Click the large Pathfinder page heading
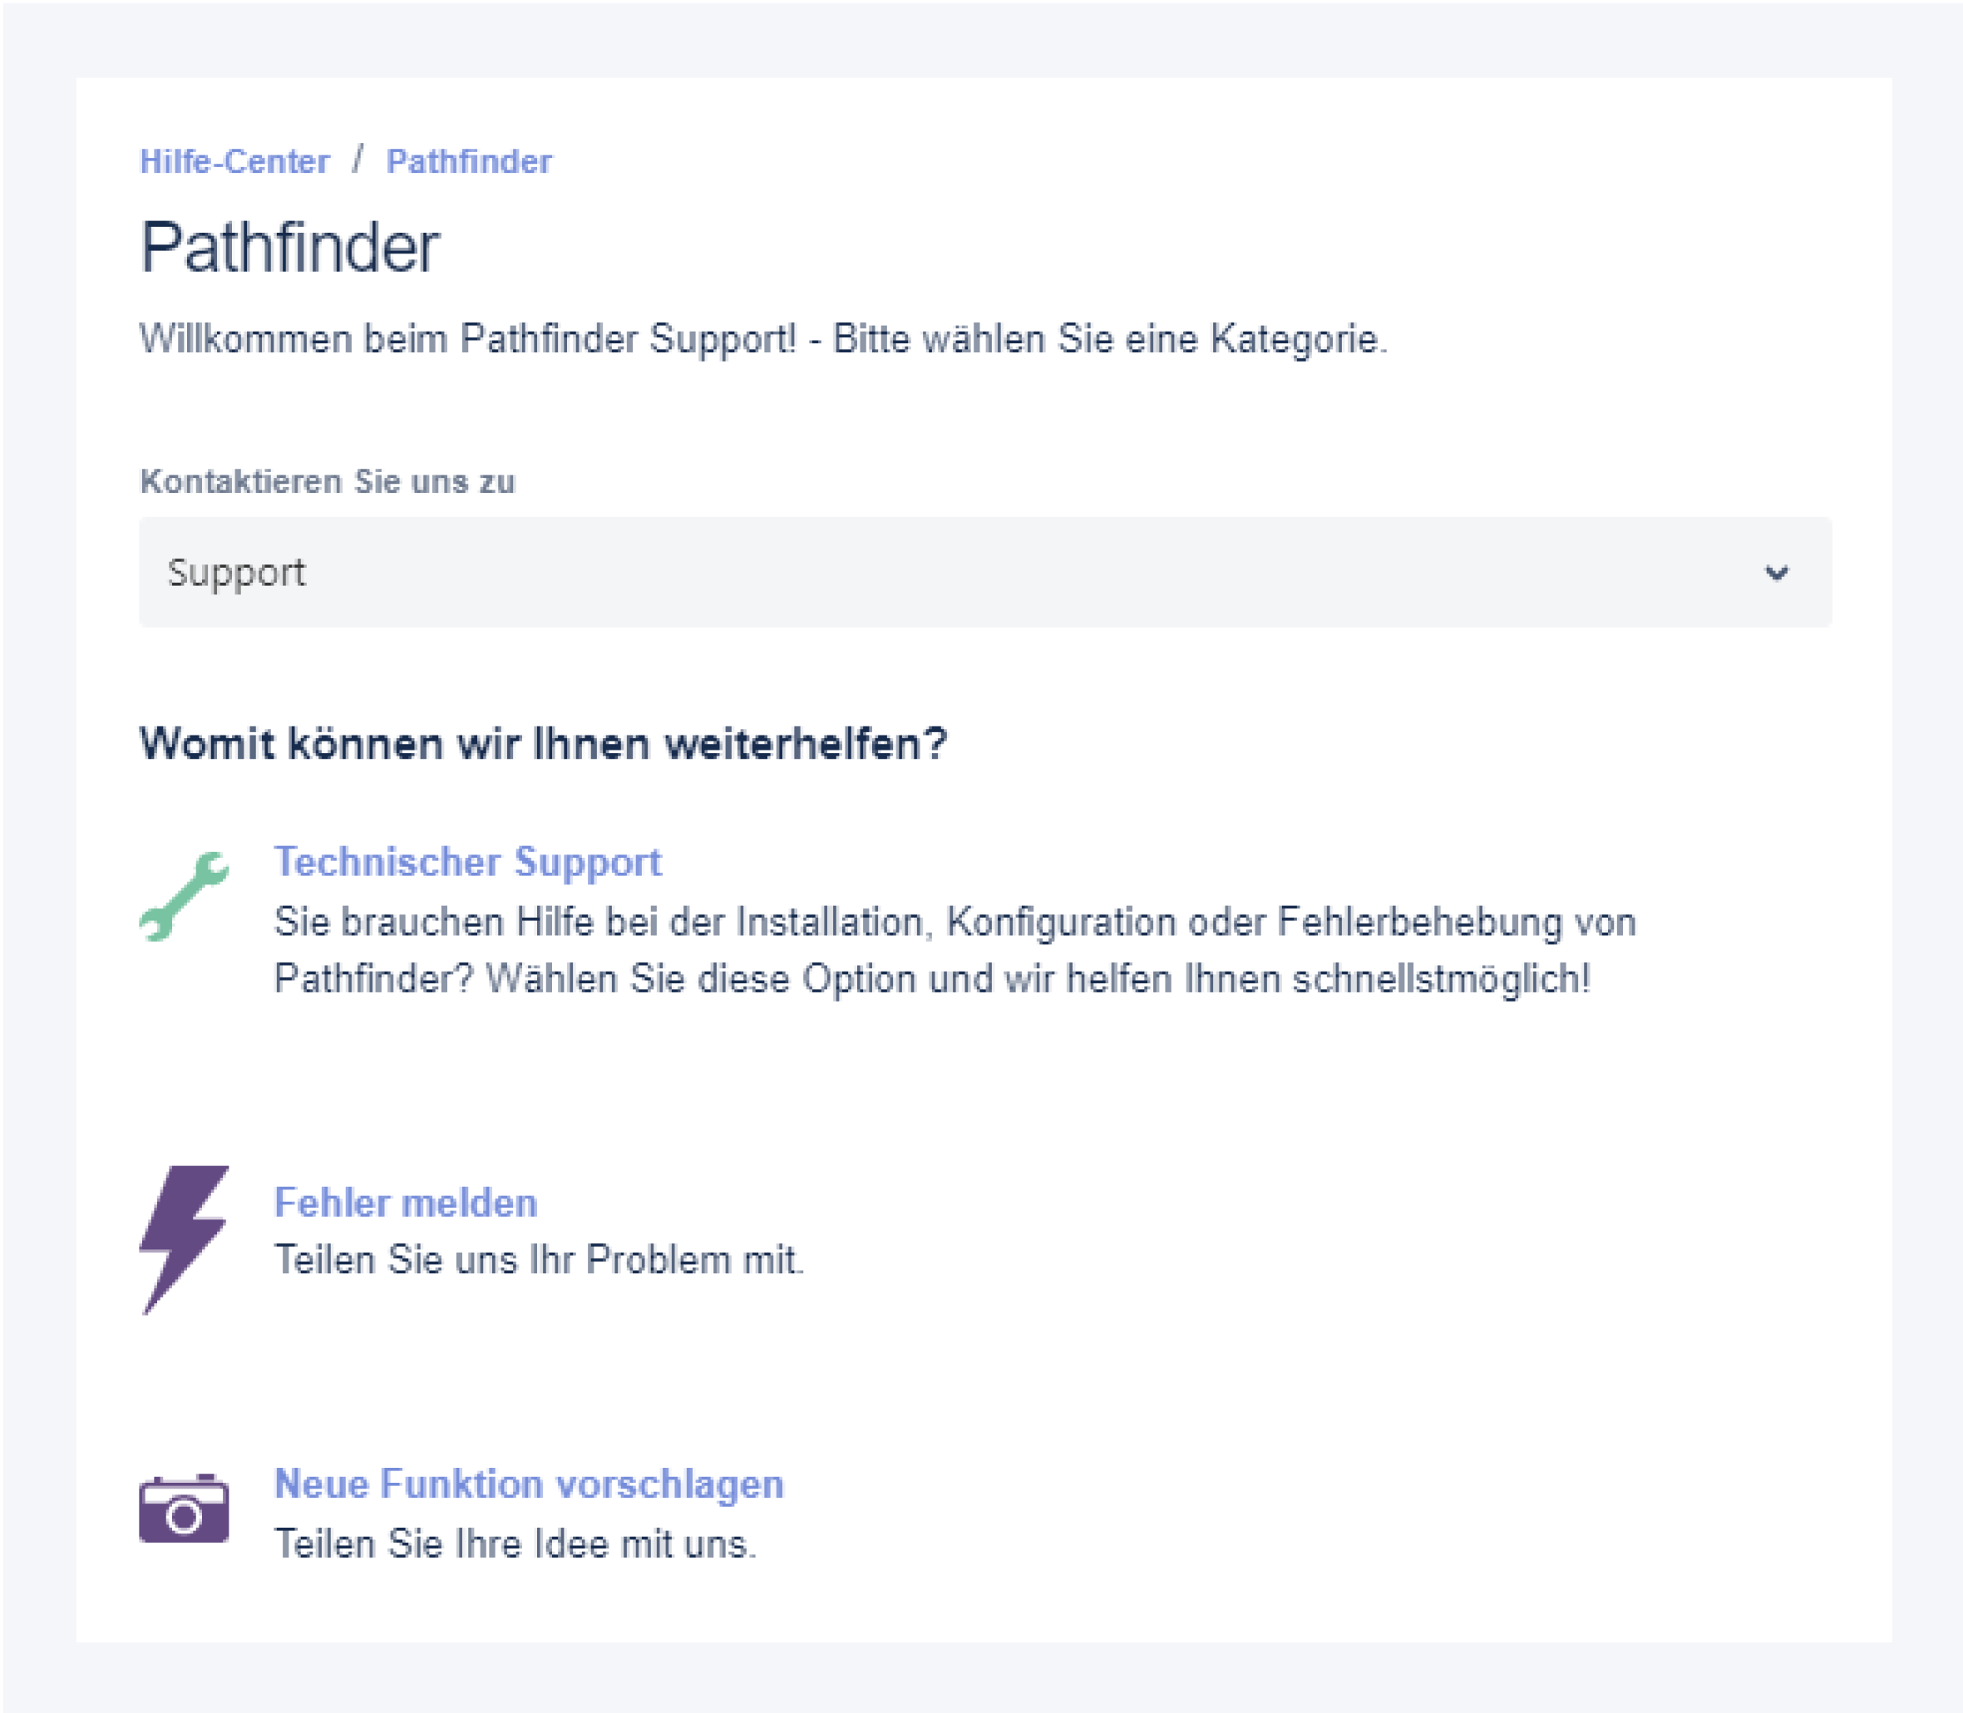Viewport: 1963px width, 1713px height. pos(289,248)
